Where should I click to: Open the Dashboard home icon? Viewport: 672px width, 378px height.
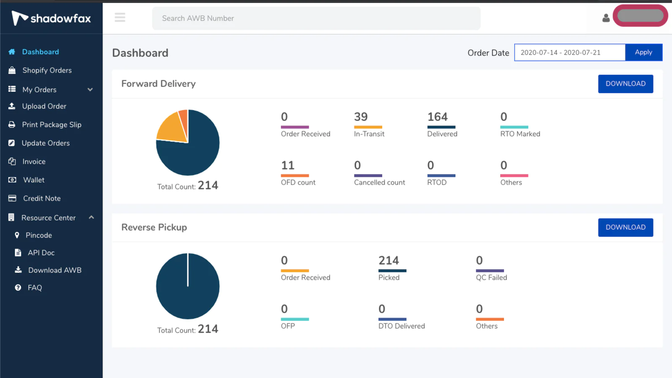click(11, 52)
